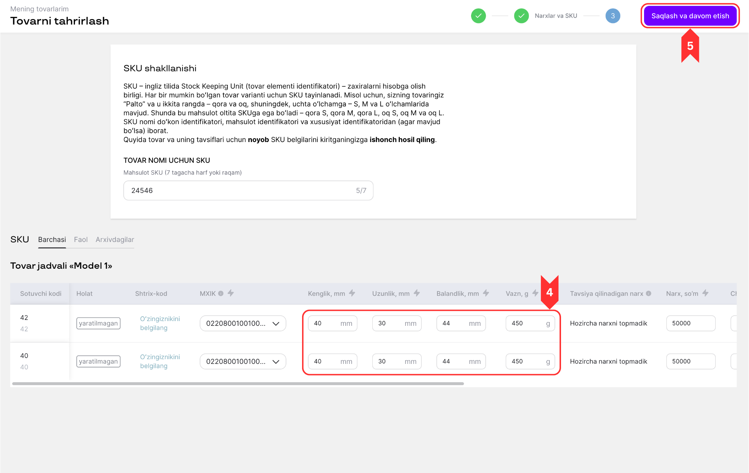Click the first completed green step checkmark
The height and width of the screenshot is (473, 749).
[478, 16]
